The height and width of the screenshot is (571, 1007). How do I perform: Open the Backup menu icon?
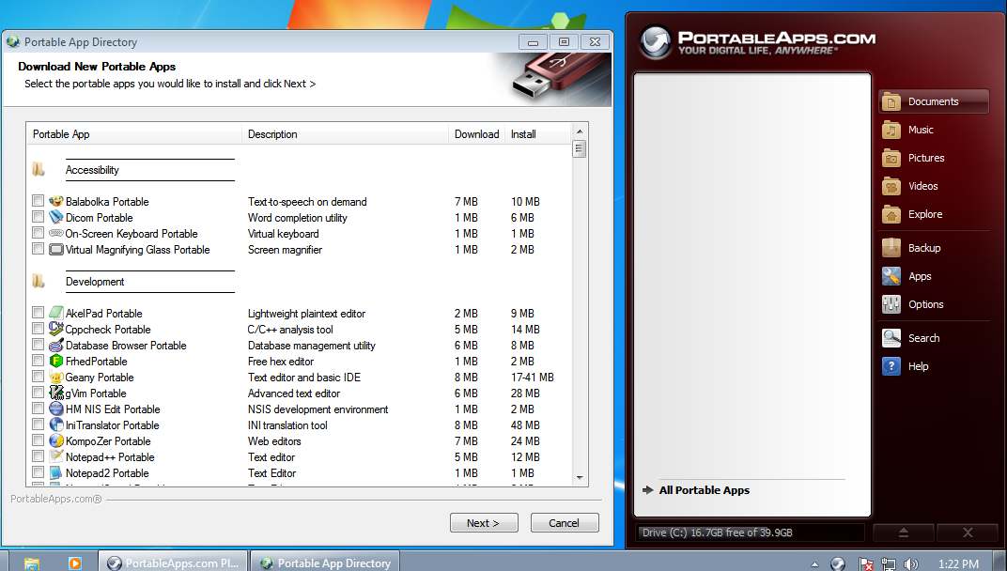(x=891, y=248)
